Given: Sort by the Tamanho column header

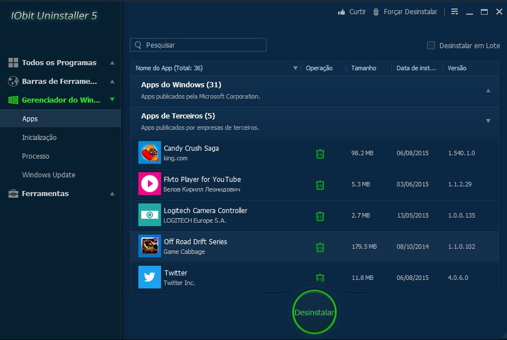Looking at the screenshot, I should [364, 68].
